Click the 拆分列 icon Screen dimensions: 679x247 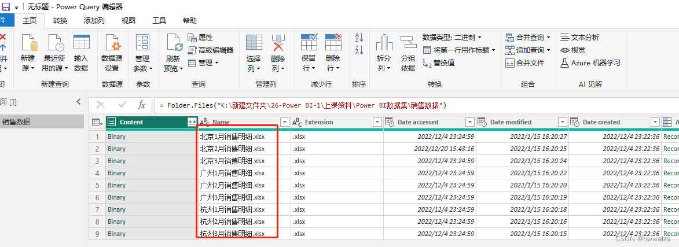coord(384,43)
